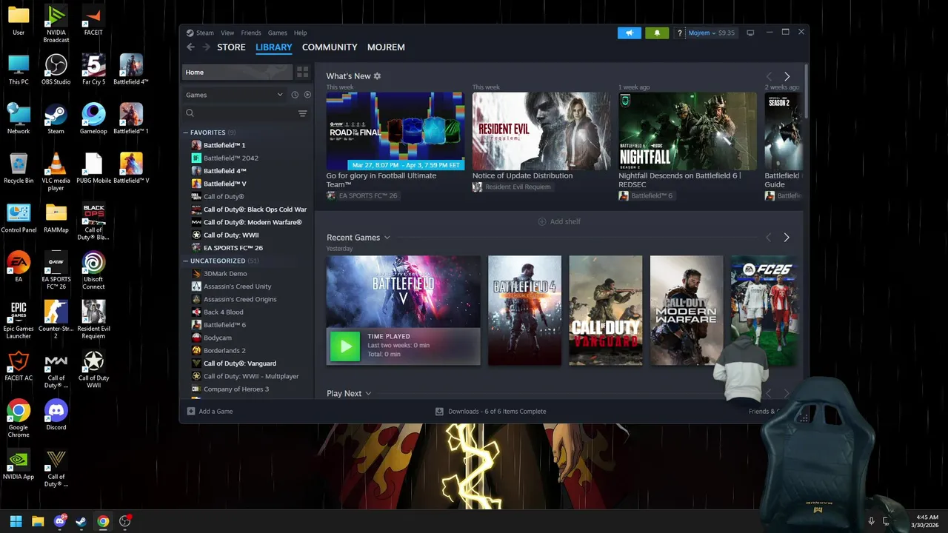
Task: Open the MOJREM profile tab
Action: (386, 47)
